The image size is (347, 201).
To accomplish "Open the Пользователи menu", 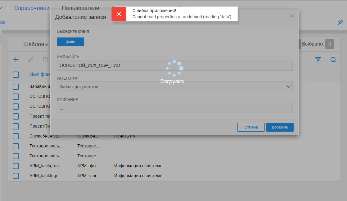I will 80,8.
